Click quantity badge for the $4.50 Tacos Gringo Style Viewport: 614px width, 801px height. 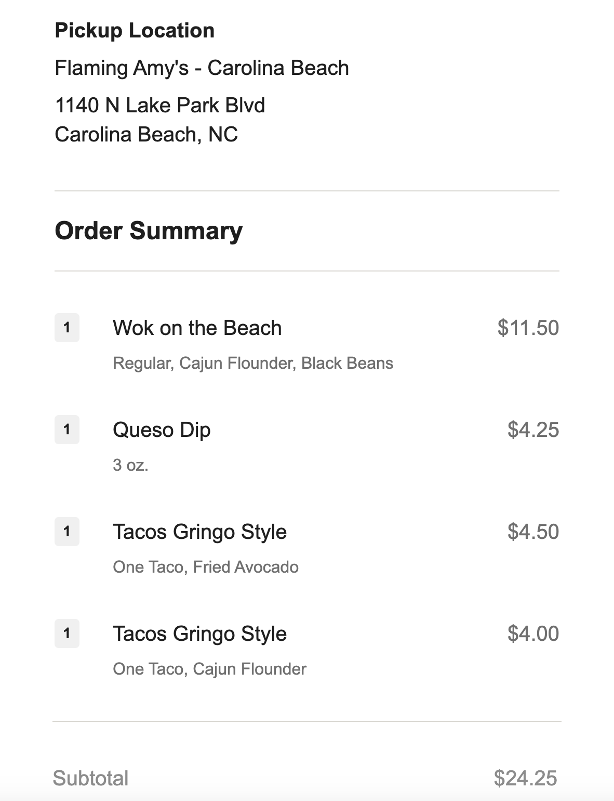[67, 532]
